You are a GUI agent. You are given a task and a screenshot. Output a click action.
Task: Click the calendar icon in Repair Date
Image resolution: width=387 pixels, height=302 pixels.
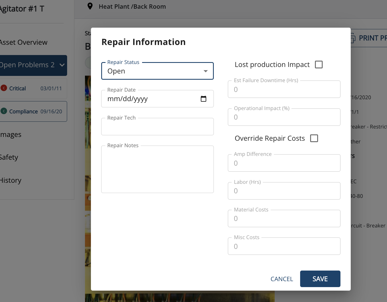pyautogui.click(x=204, y=99)
